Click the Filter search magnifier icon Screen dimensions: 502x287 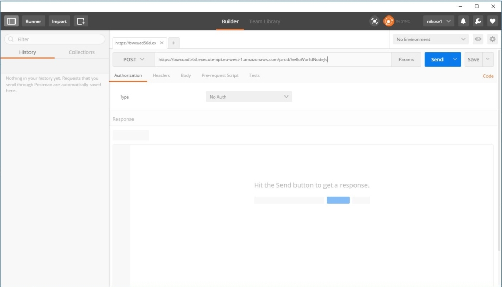11,39
